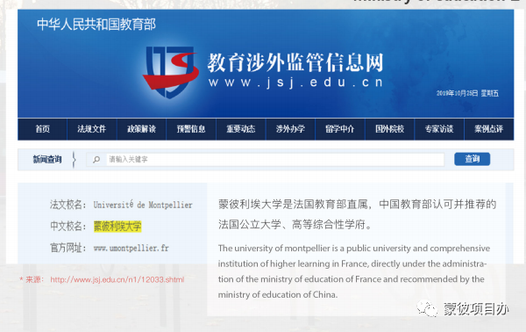This screenshot has height=332, width=526.
Task: Select the 政策解读 navigation item
Action: point(141,129)
